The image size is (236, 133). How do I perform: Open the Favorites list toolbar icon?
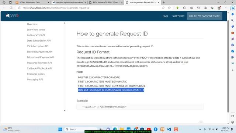click(x=198, y=8)
